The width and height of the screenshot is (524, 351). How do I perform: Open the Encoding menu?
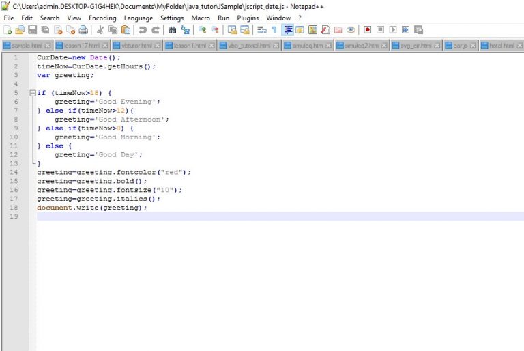102,18
